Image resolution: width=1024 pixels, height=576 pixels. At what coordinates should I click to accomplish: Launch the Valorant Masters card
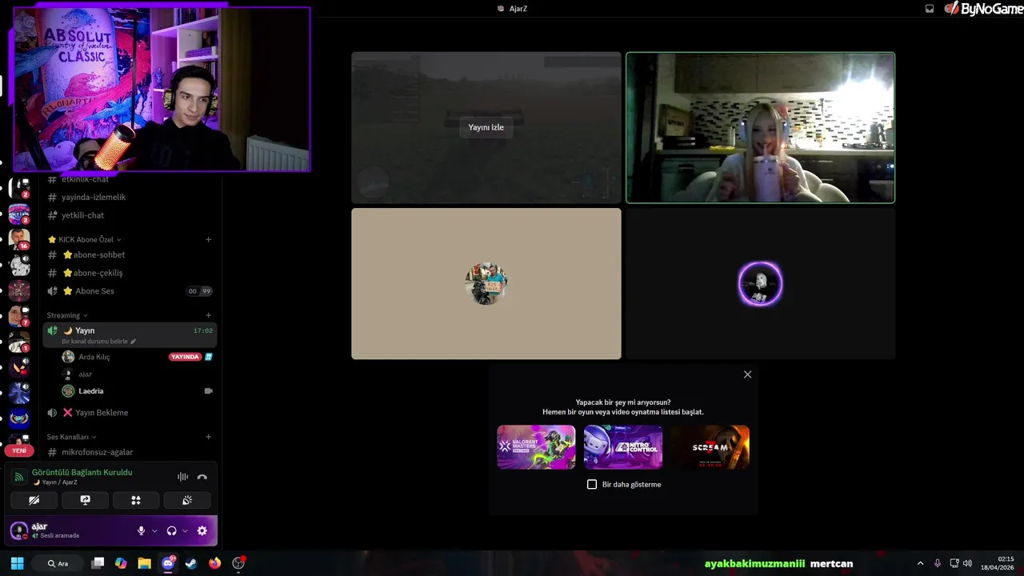pyautogui.click(x=536, y=447)
